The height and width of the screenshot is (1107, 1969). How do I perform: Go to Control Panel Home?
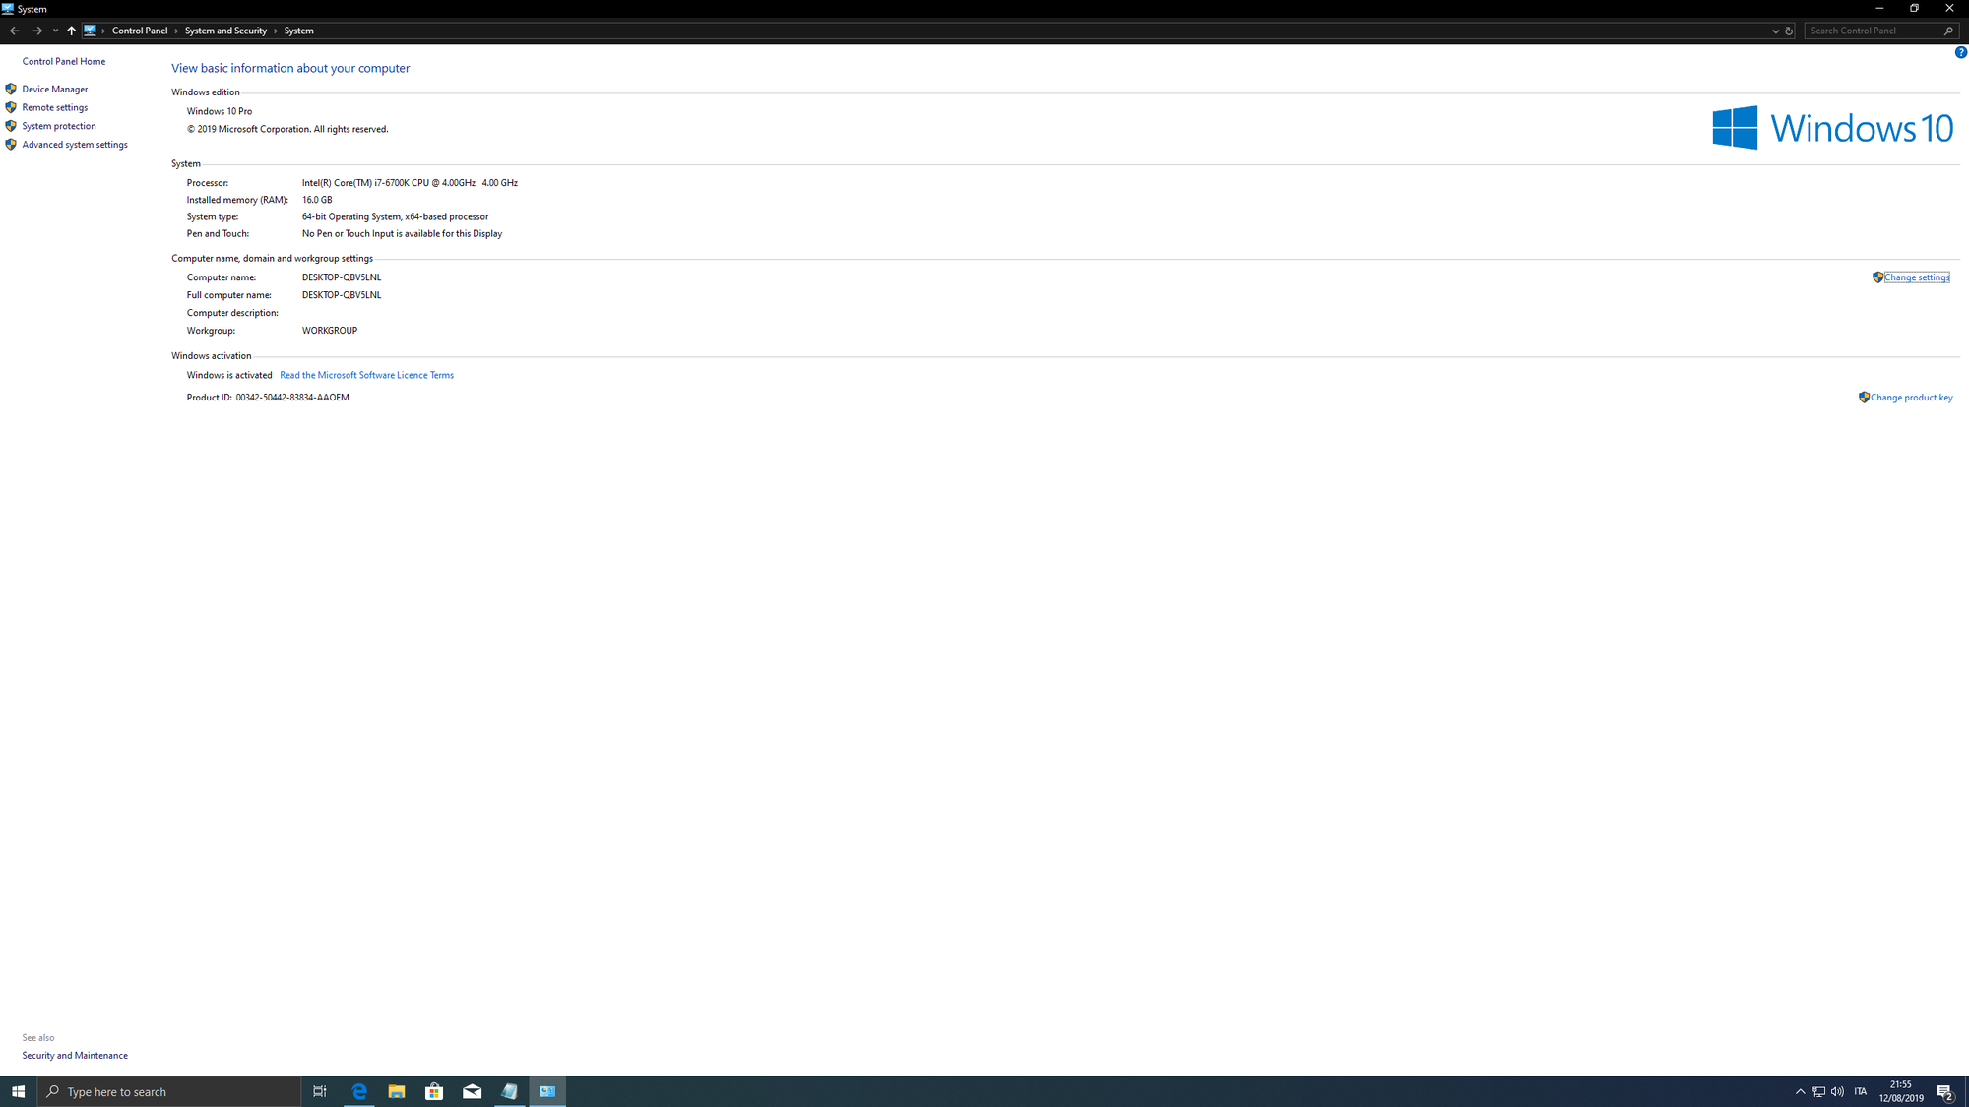coord(64,61)
